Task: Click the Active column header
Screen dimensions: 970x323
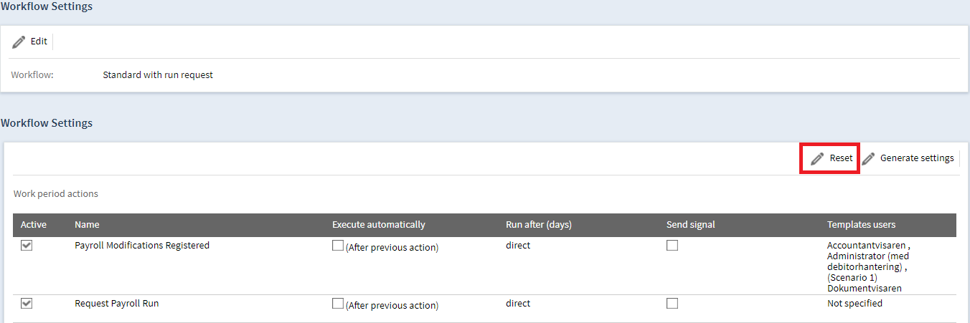Action: 34,225
